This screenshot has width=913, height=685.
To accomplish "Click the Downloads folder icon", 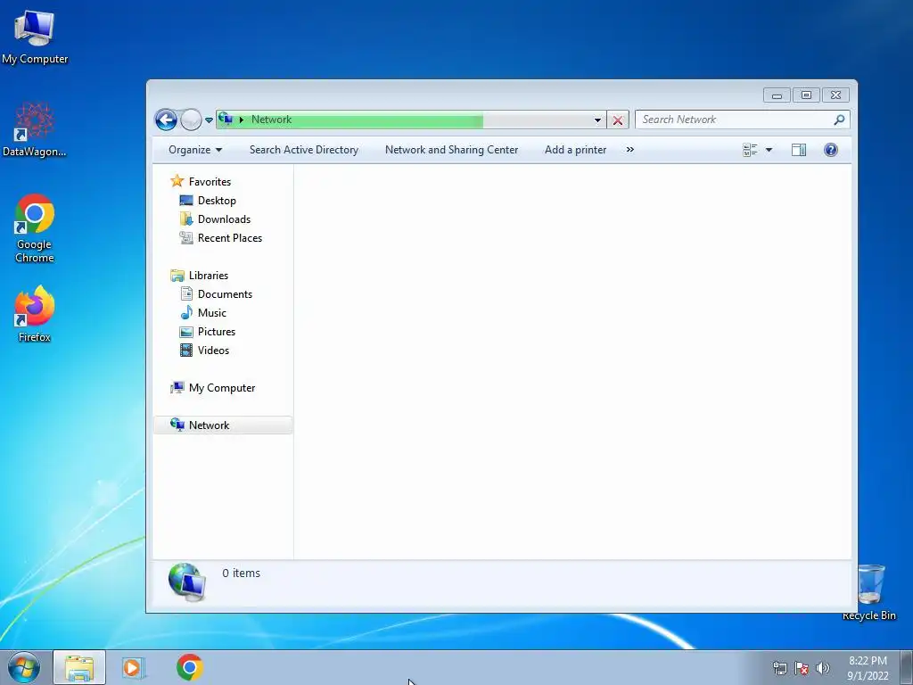I will pos(186,219).
